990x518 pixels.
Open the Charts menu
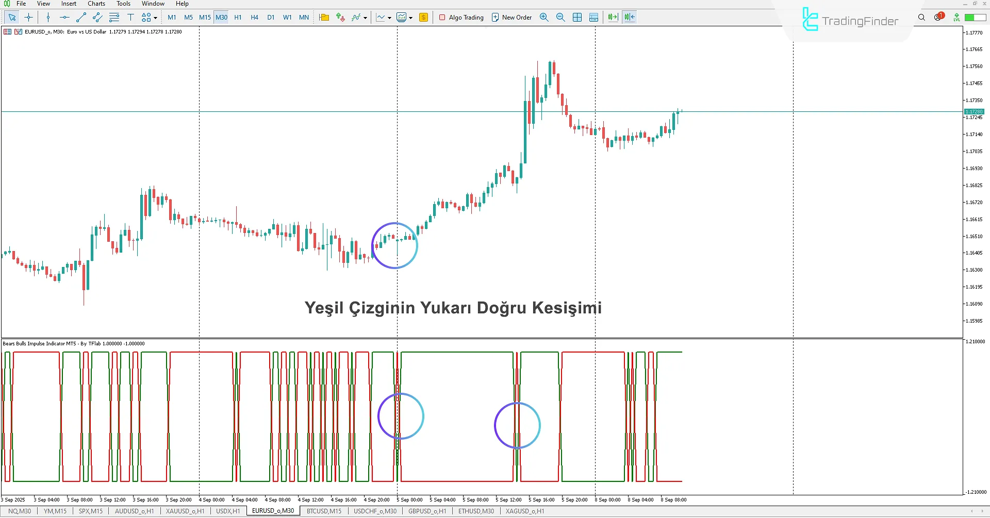click(96, 4)
